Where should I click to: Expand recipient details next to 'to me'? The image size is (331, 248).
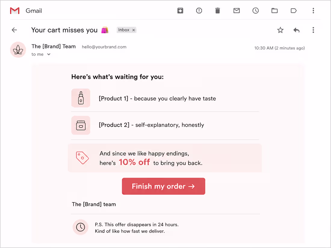click(49, 54)
